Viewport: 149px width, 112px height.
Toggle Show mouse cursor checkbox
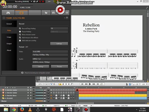tap(20, 35)
